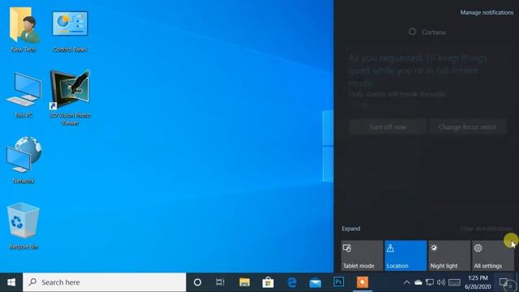Click the Search here box
Viewport: 519px width, 292px height.
[x=105, y=282]
